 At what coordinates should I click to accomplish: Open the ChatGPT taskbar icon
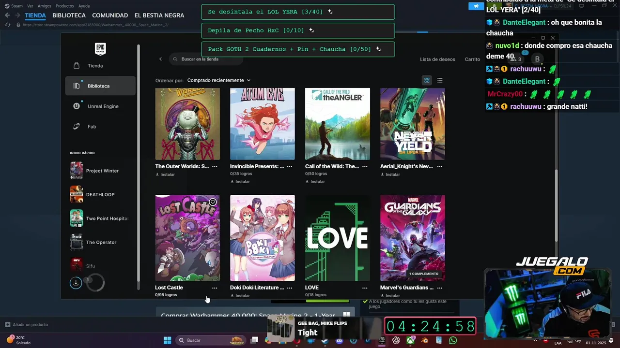[x=396, y=340]
